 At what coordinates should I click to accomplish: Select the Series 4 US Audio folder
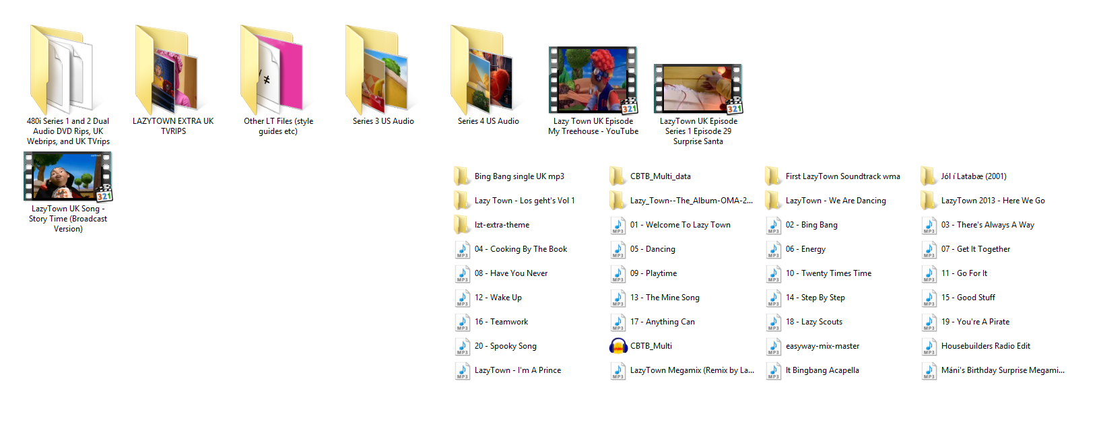(x=488, y=71)
